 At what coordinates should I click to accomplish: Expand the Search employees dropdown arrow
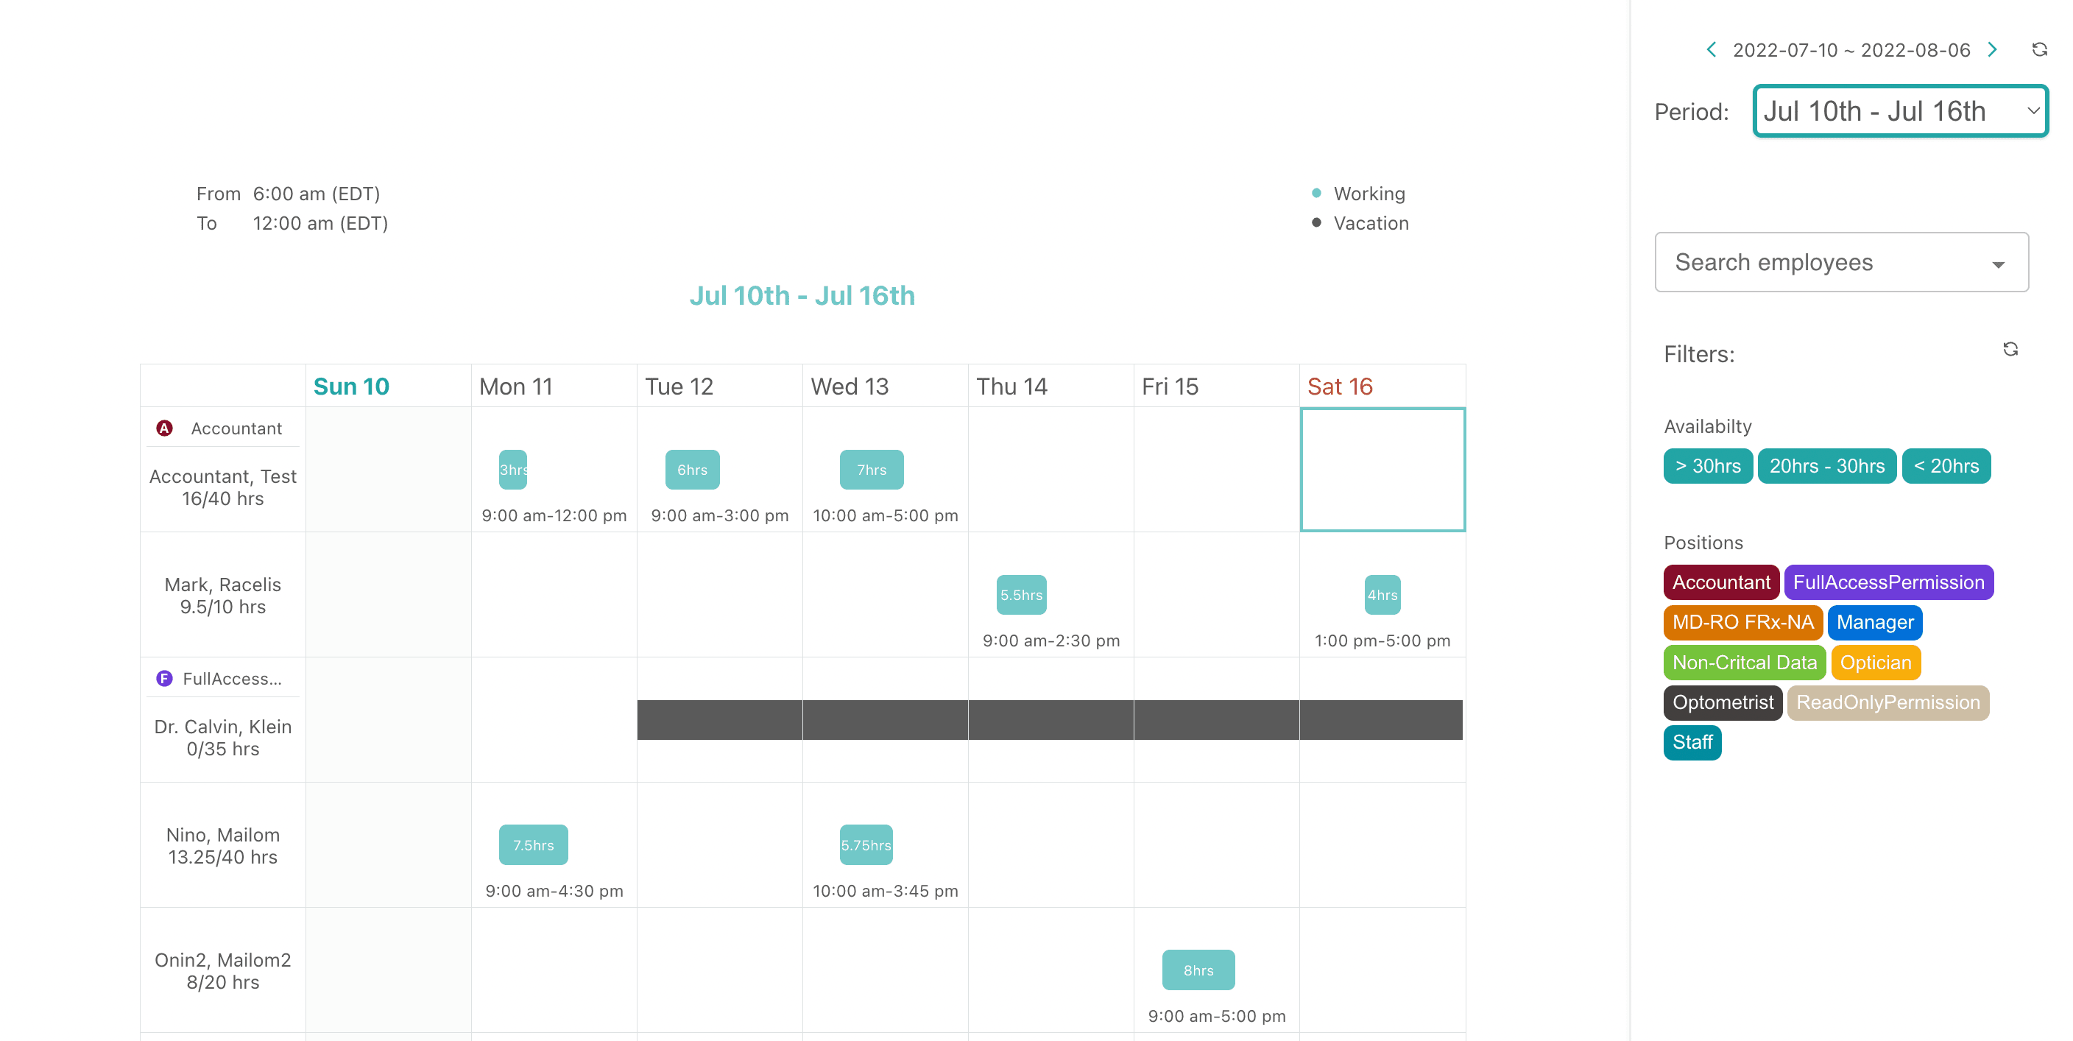1997,264
